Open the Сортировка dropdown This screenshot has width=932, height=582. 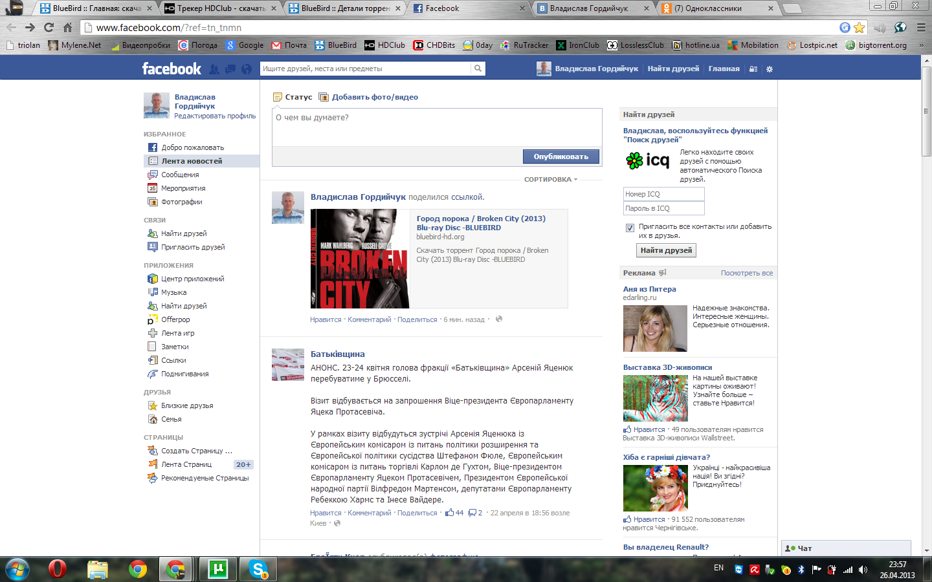click(551, 180)
